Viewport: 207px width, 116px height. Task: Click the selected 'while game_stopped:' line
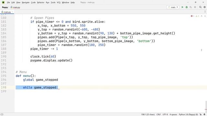(40, 87)
